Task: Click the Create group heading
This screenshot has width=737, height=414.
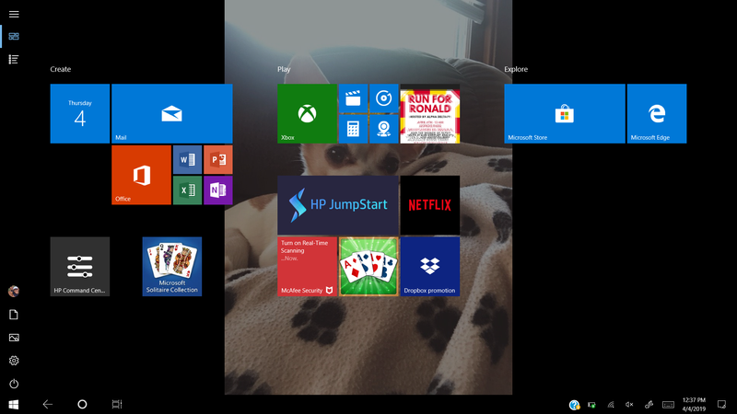Action: click(61, 69)
